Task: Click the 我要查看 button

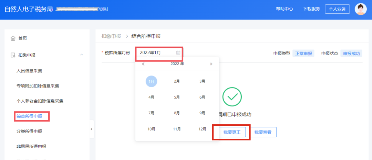Action: [x=263, y=132]
